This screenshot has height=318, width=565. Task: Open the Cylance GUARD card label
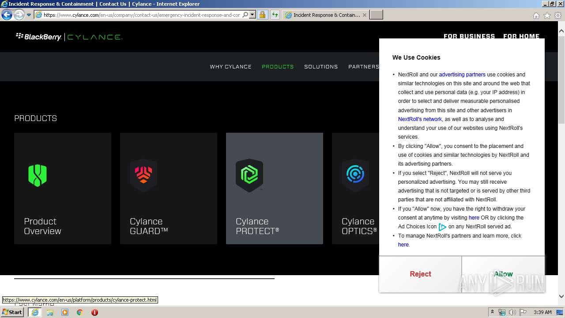(149, 226)
